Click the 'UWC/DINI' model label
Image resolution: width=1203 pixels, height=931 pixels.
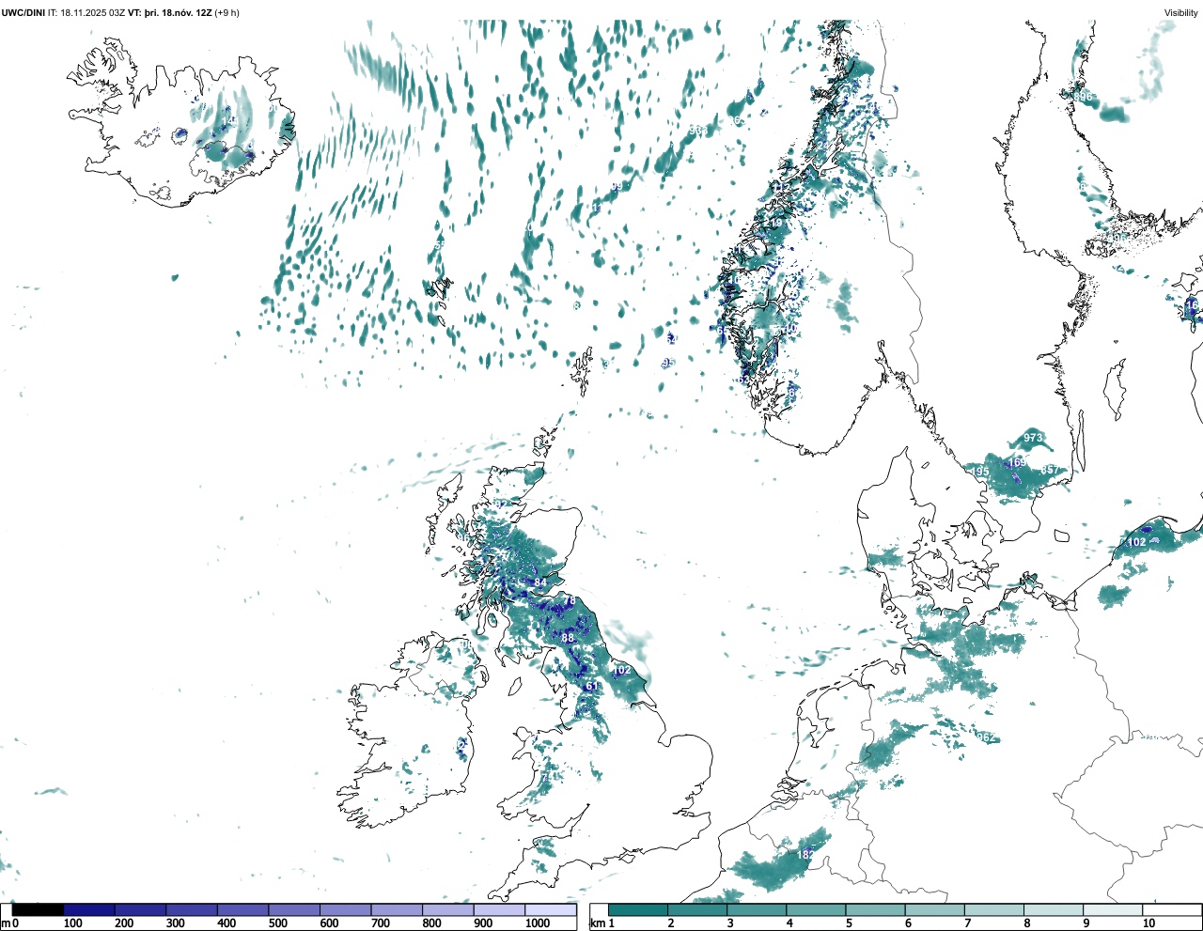click(x=23, y=13)
